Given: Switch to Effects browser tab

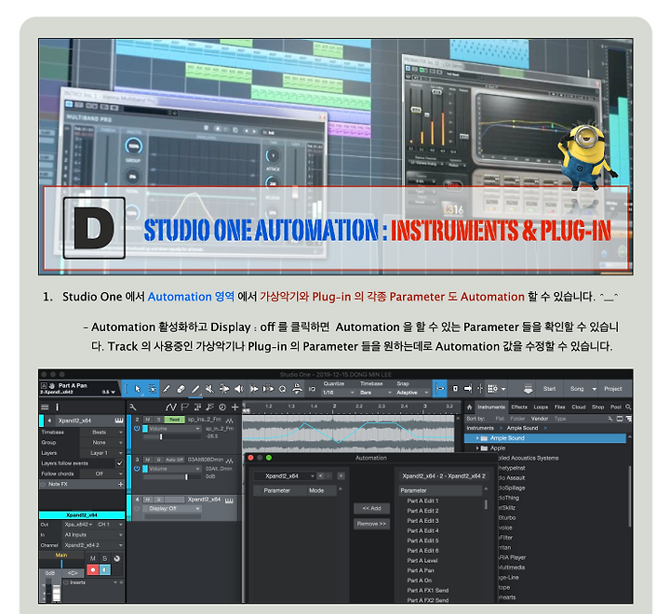Looking at the screenshot, I should click(519, 407).
